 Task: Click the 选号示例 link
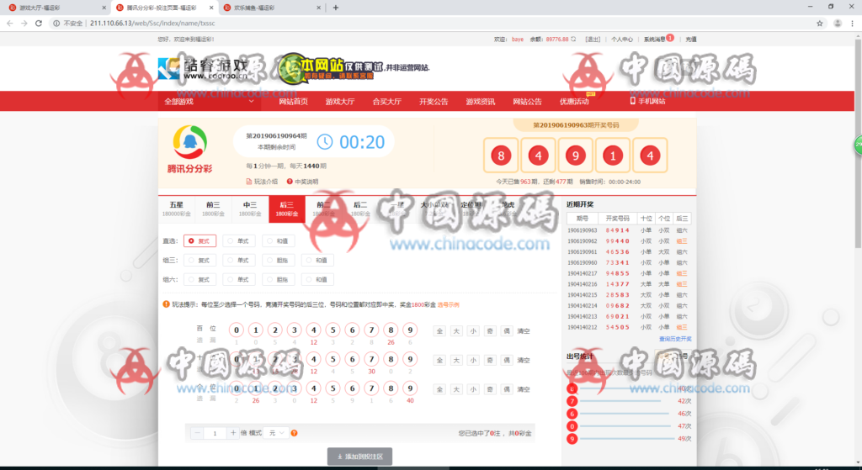448,304
